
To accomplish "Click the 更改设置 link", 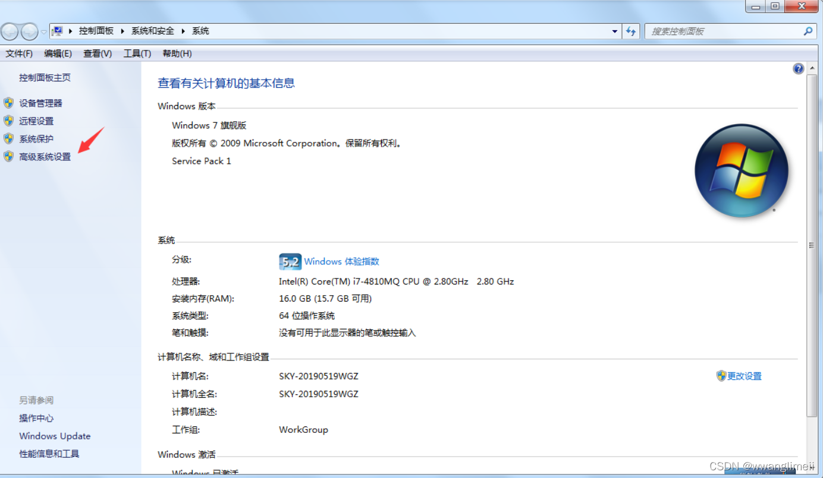I will (744, 376).
